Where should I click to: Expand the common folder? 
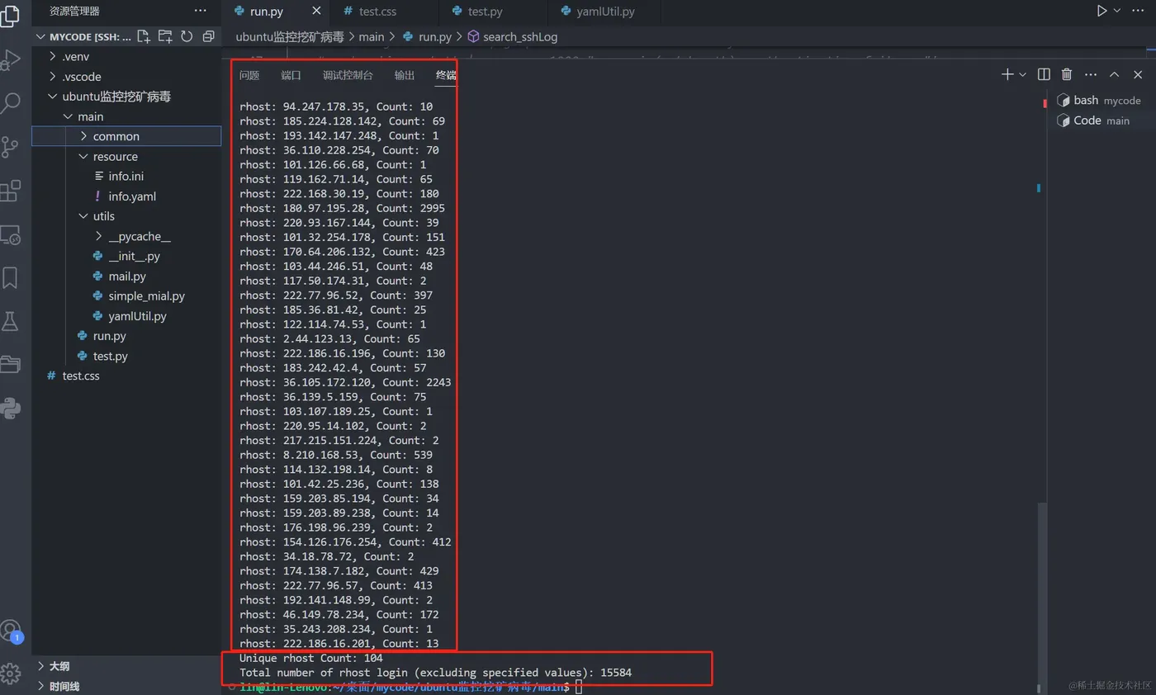point(126,136)
